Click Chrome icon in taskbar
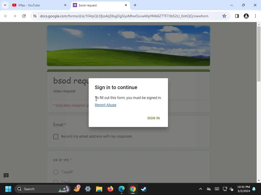This screenshot has height=195, width=261. pos(133,189)
